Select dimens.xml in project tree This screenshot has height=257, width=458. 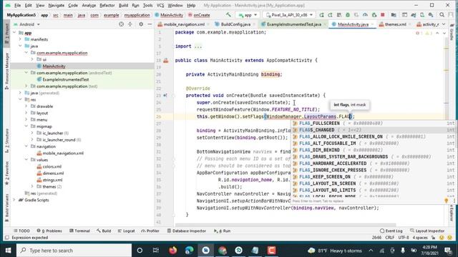click(53, 173)
